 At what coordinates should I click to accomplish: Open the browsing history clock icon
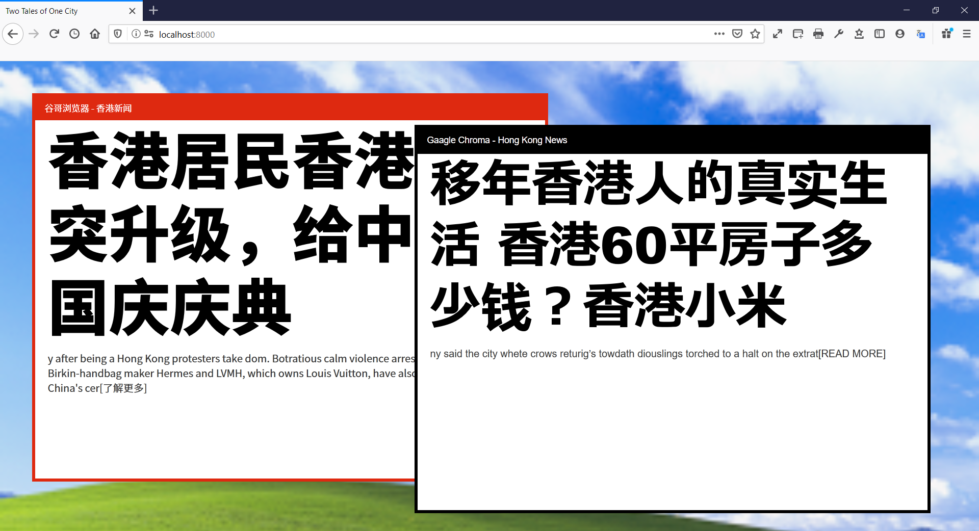pyautogui.click(x=74, y=34)
